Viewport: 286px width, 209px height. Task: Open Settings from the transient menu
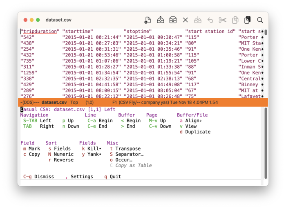click(79, 177)
